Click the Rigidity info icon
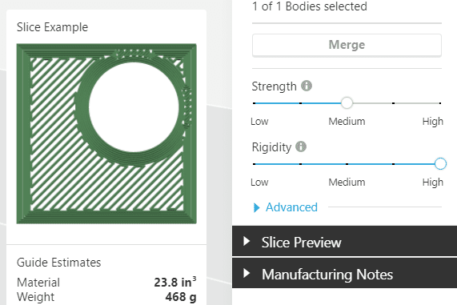 (x=301, y=146)
